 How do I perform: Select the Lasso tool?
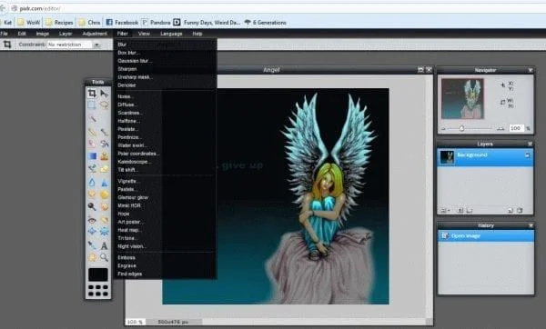pyautogui.click(x=104, y=105)
